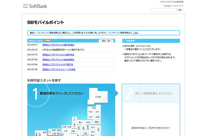Open the 過去一覧へ archive button
The height and width of the screenshot is (136, 207).
tap(106, 41)
